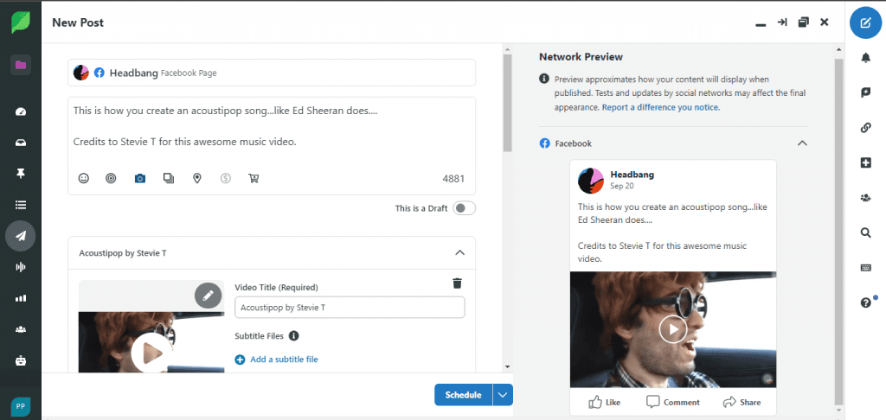This screenshot has width=886, height=420.
Task: Open the link icon in right rail
Action: 865,128
